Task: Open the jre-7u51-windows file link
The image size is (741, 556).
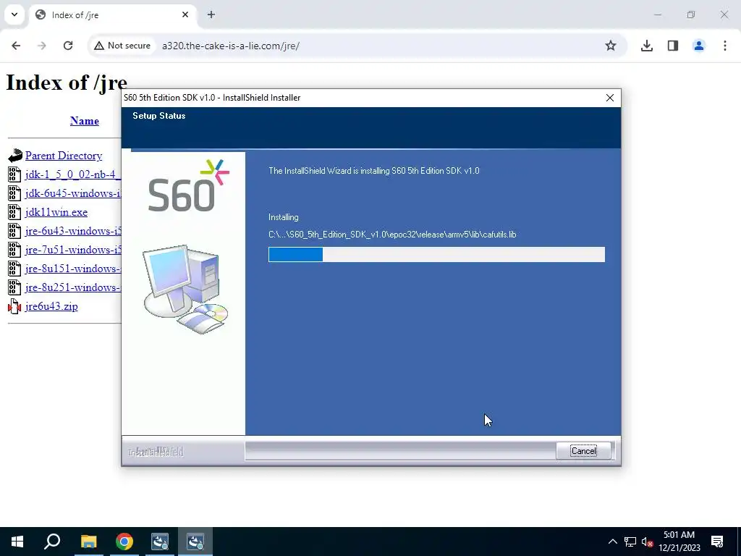Action: 73,250
